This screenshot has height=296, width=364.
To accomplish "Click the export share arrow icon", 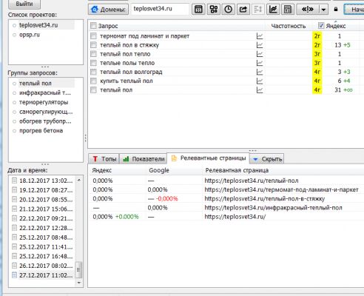I will [243, 10].
